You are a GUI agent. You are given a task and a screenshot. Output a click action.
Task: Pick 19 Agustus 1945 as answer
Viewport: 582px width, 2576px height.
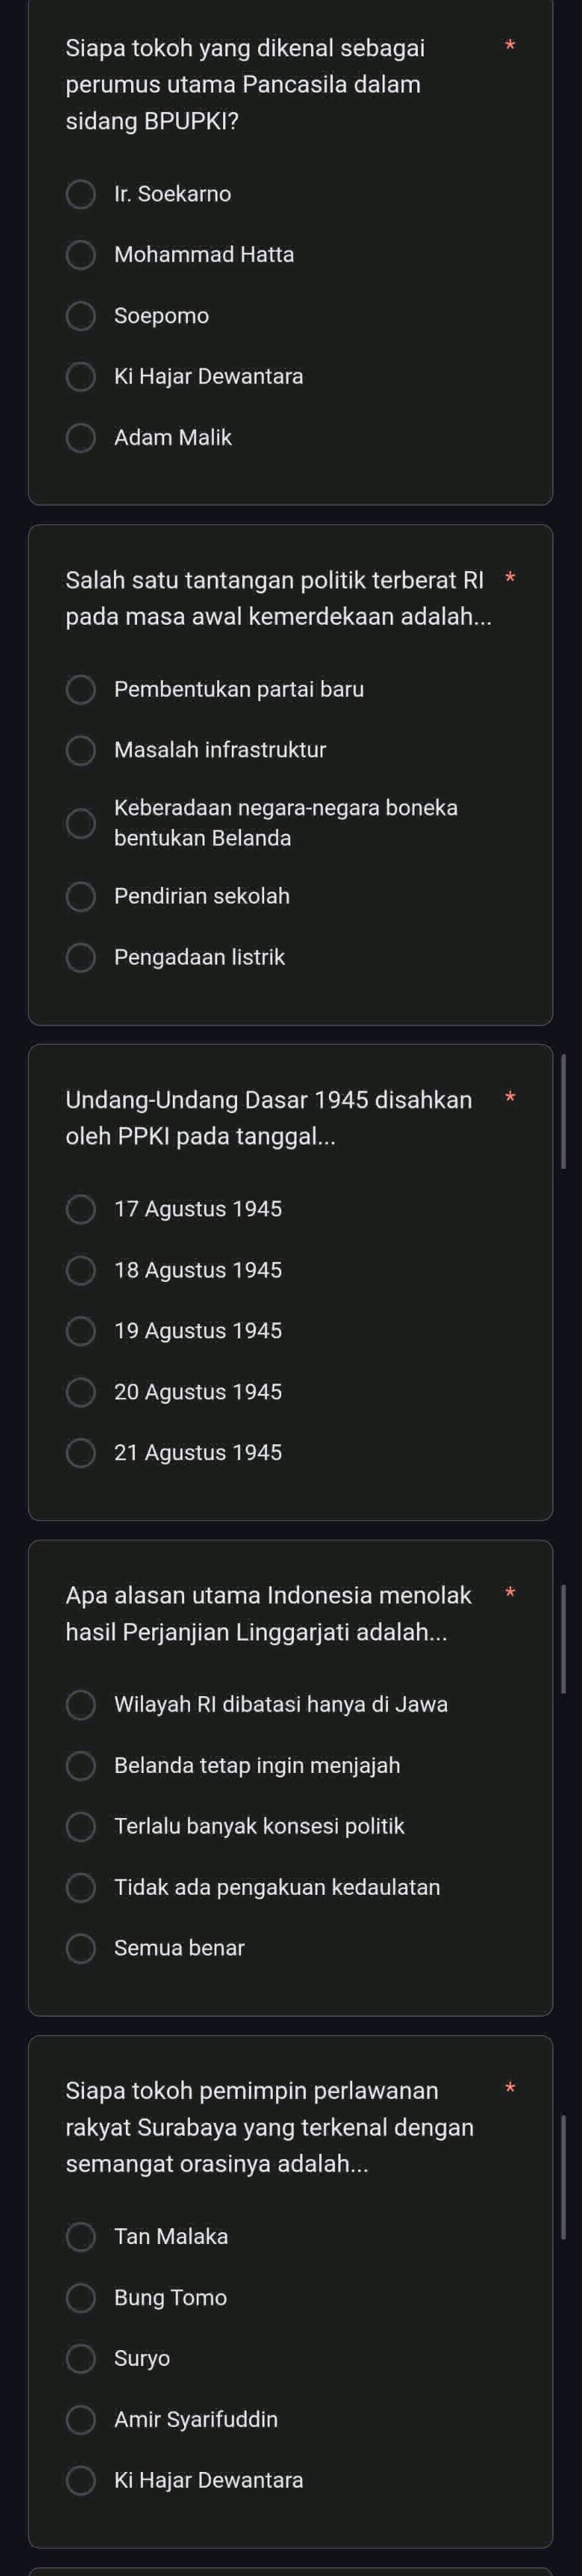(x=80, y=1331)
